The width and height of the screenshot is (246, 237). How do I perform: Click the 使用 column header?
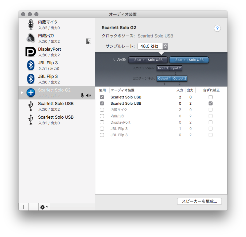(x=102, y=90)
